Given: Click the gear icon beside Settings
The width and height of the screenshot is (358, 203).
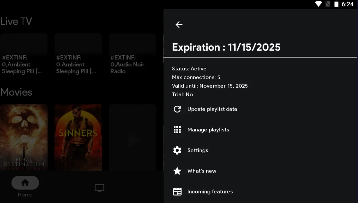Looking at the screenshot, I should click(x=177, y=150).
